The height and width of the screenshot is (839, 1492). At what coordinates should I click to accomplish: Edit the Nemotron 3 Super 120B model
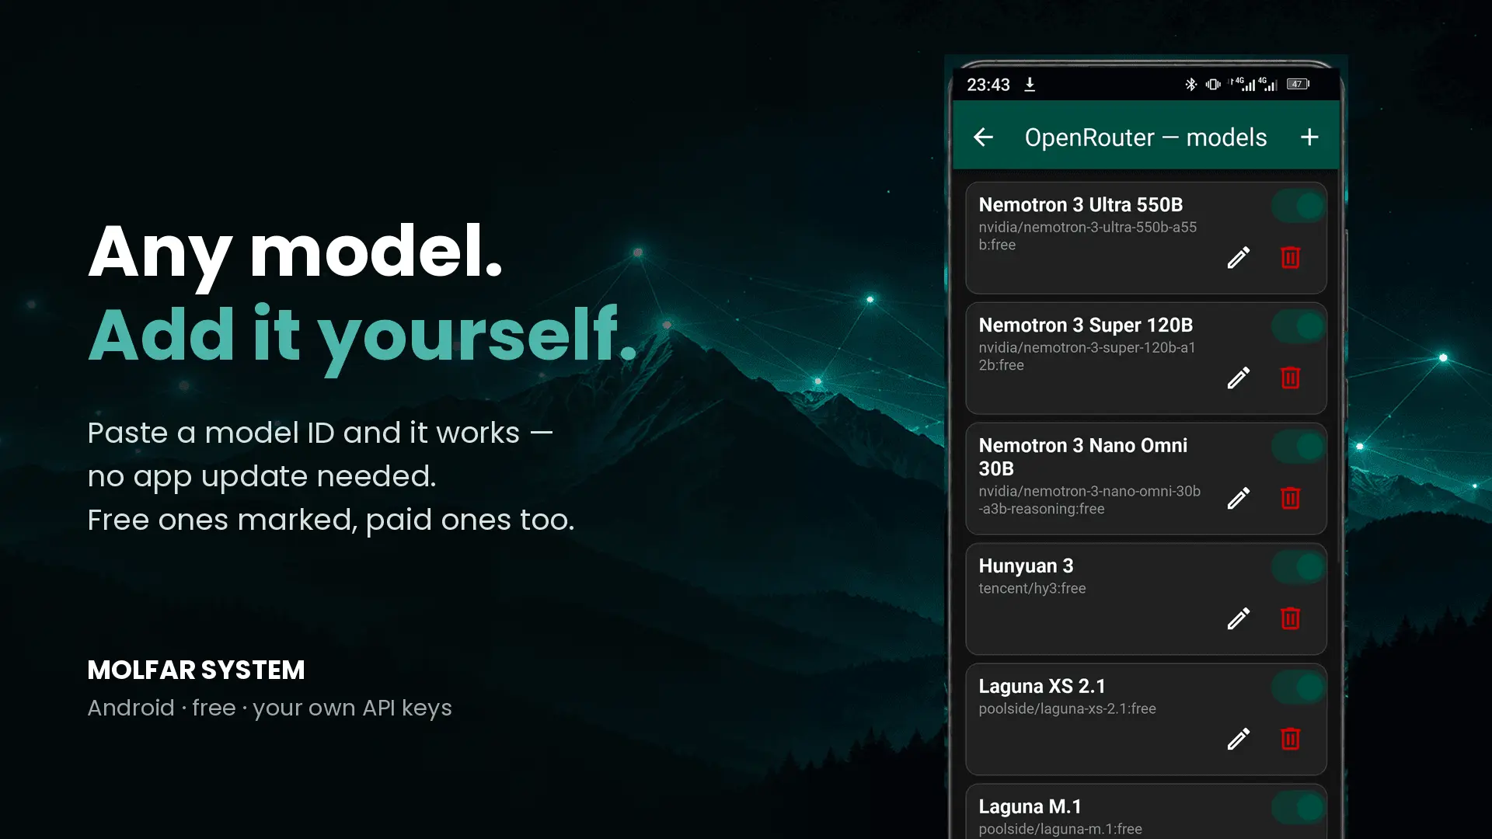pos(1239,378)
